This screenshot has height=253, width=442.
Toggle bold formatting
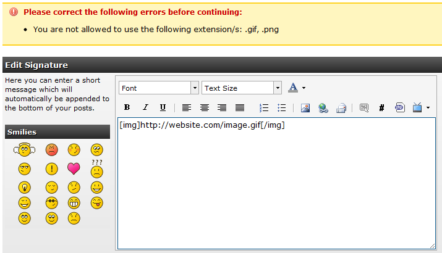127,107
